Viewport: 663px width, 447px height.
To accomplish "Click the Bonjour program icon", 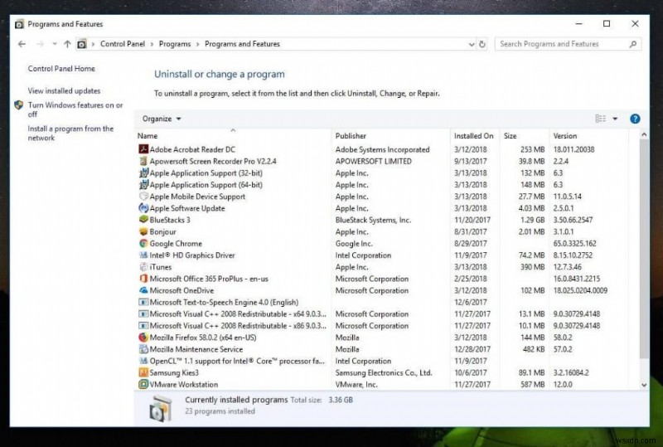I will point(143,231).
